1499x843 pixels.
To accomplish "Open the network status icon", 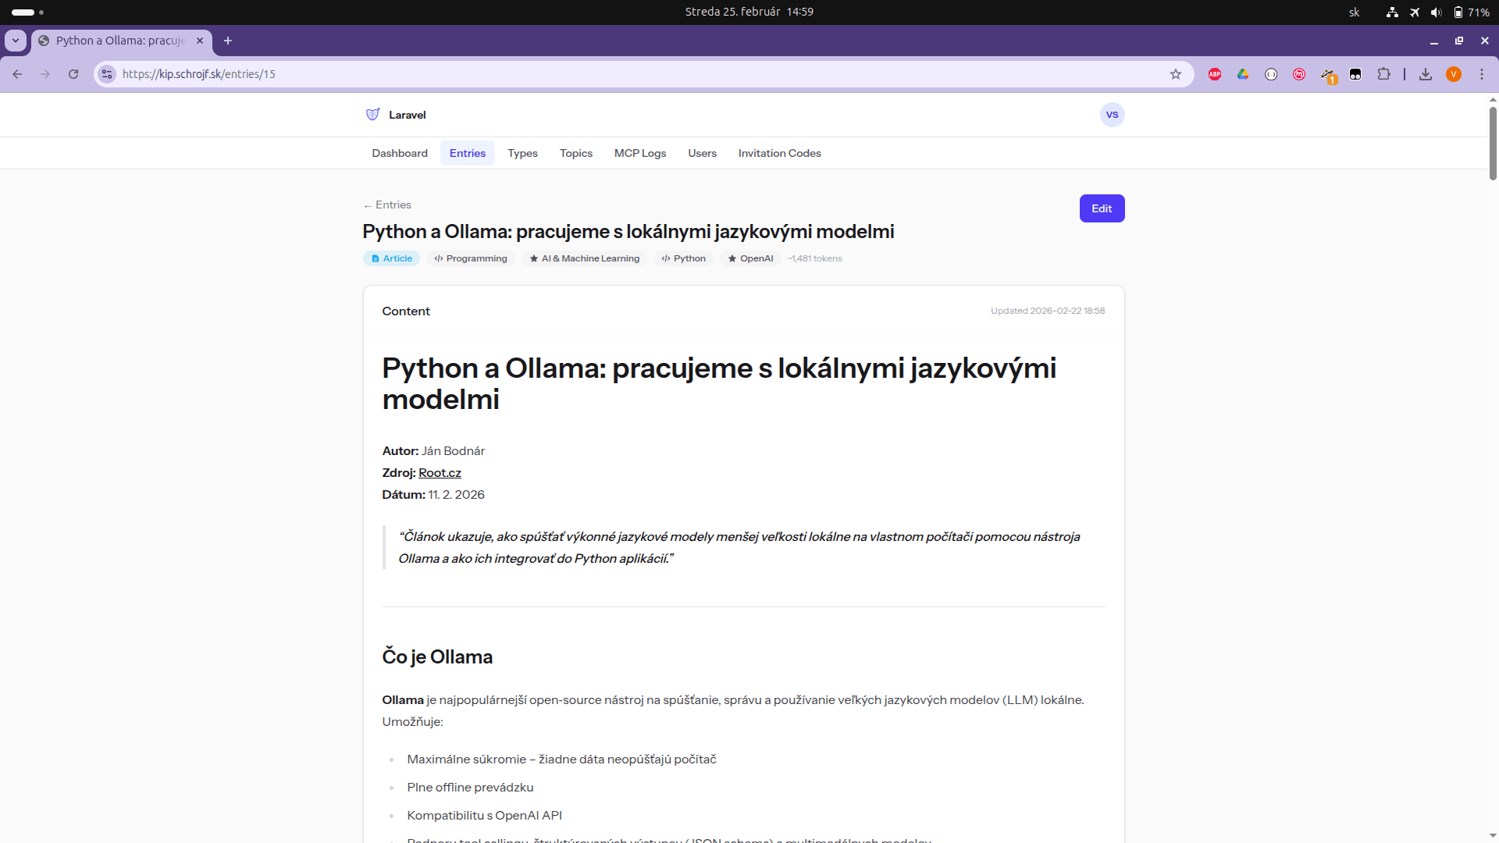I will pyautogui.click(x=1392, y=12).
